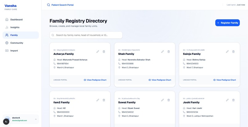The height and width of the screenshot is (127, 248).
Task: Click the trash icon on fam2 Family card
Action: 104,100
